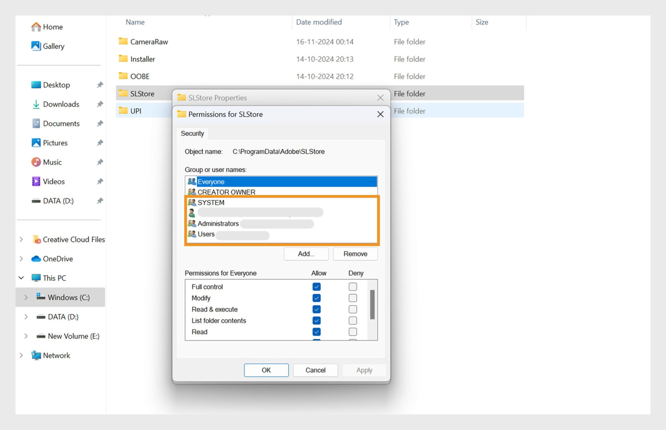Collapse the This PC tree item
666x430 pixels.
coord(21,277)
